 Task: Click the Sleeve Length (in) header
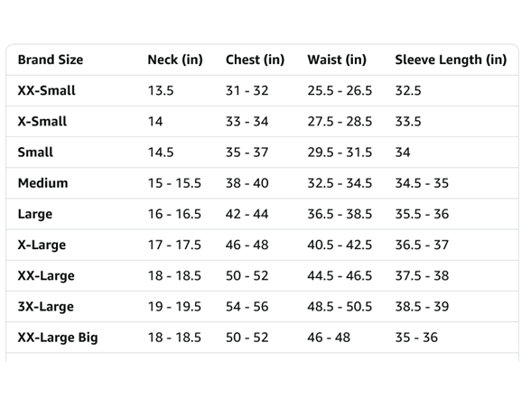tap(451, 60)
